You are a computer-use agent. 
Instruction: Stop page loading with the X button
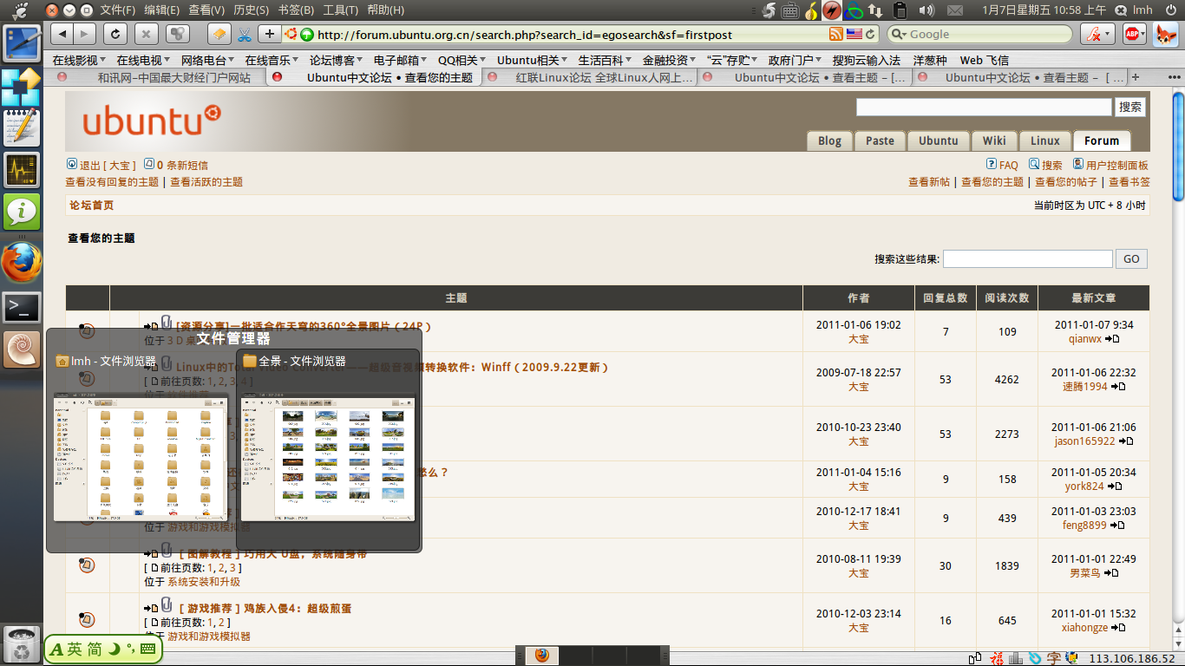(x=147, y=34)
